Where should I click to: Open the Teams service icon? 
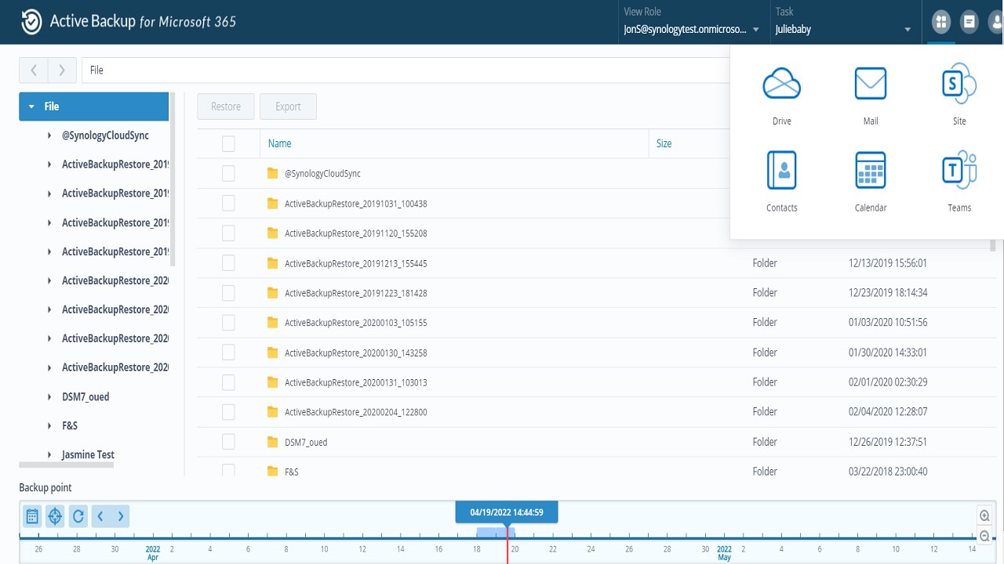click(959, 170)
